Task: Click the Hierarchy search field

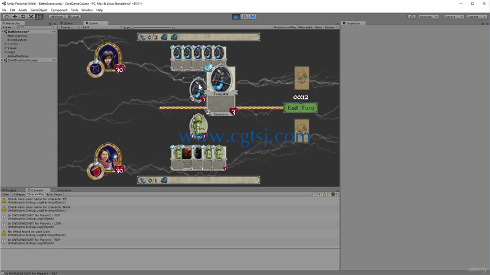Action: [x=34, y=28]
